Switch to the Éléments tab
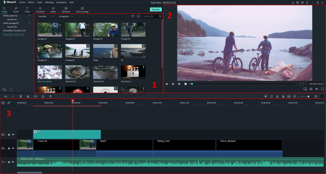 [x=66, y=10]
